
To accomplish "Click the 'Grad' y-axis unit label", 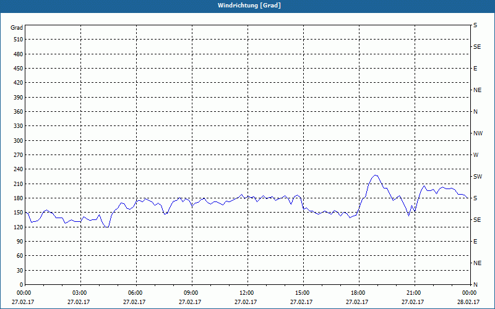I will coord(17,28).
